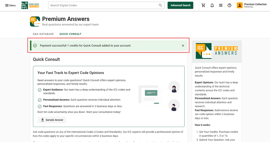
Task: Click the green success checkmark icon
Action: (35, 45)
